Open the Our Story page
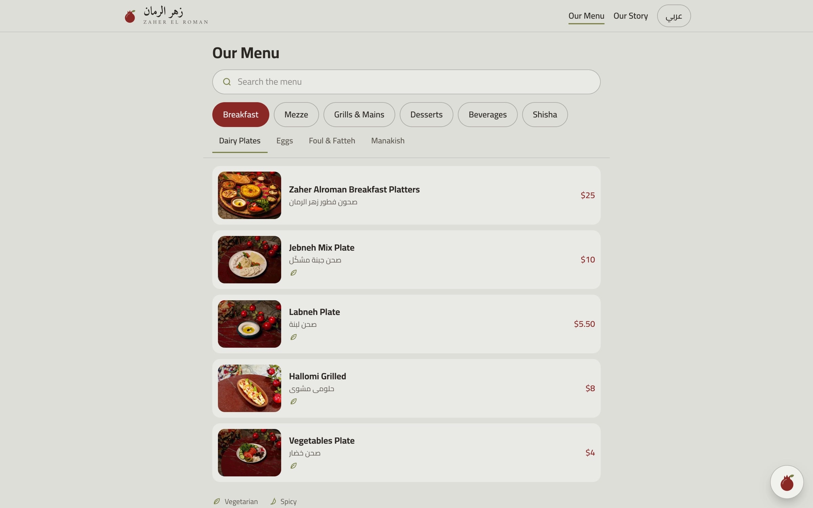813x508 pixels. pyautogui.click(x=630, y=16)
